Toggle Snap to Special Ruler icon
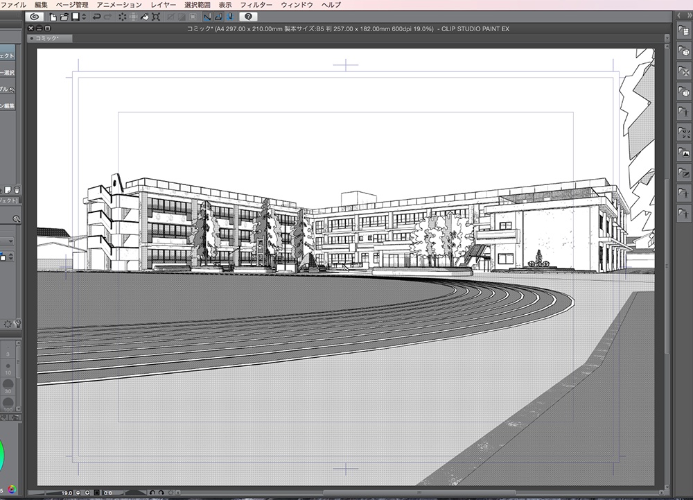This screenshot has width=693, height=500. 218,17
